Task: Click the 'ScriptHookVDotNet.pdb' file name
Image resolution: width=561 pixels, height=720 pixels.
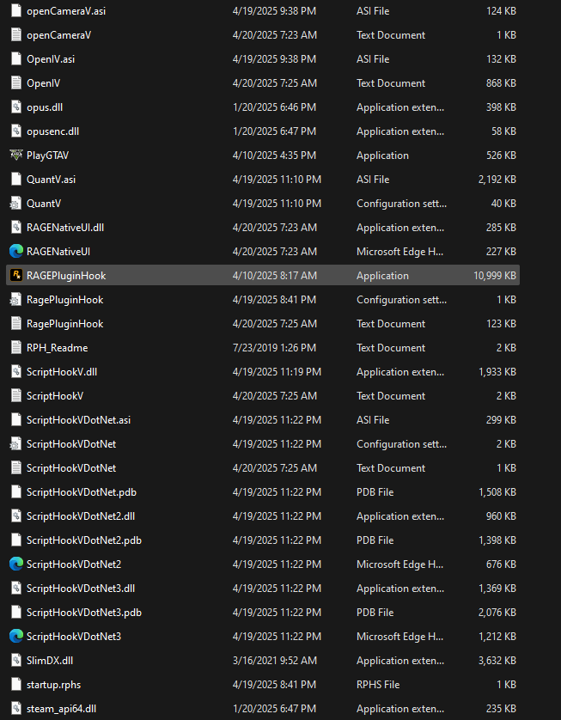Action: (82, 491)
